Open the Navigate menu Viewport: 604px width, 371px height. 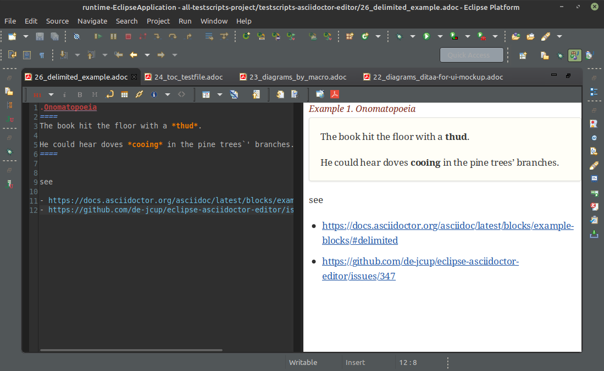(x=92, y=21)
